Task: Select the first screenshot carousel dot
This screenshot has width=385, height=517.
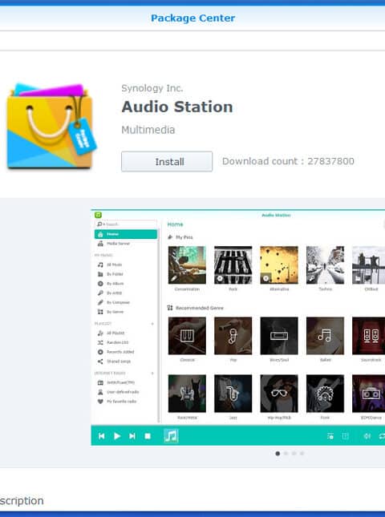Action: 278,454
